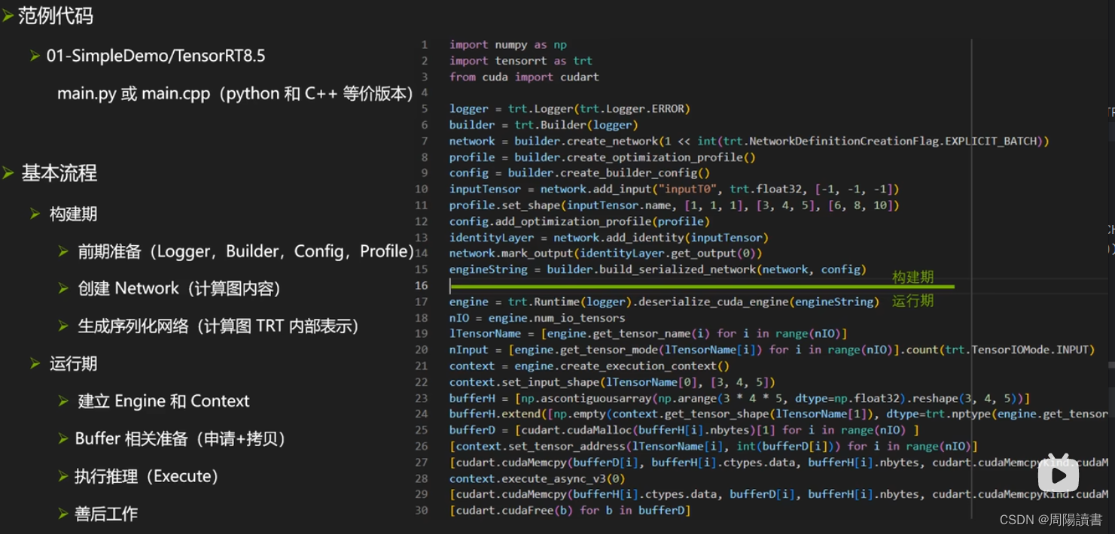Image resolution: width=1115 pixels, height=534 pixels.
Task: Click the line starting "context.set_input_shape(lTensorName[0]"
Action: click(612, 382)
